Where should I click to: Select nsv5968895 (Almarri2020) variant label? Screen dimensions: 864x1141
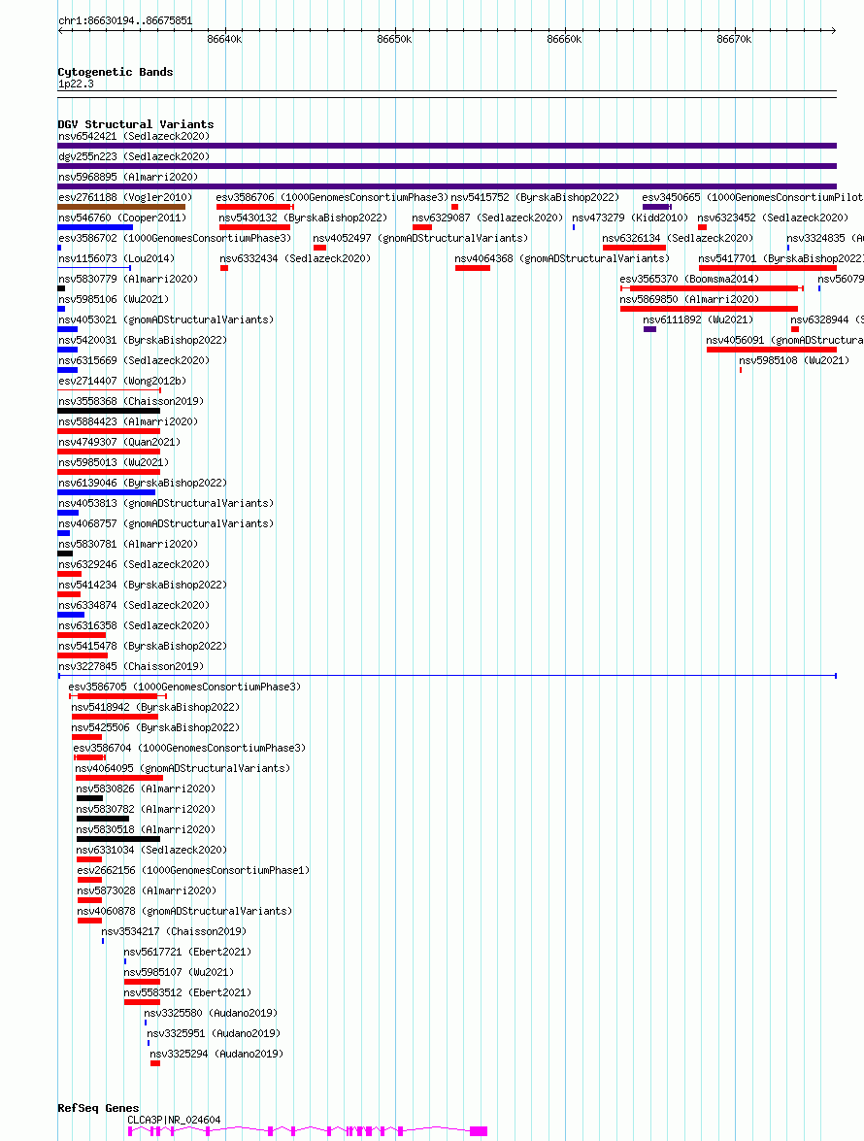click(128, 177)
